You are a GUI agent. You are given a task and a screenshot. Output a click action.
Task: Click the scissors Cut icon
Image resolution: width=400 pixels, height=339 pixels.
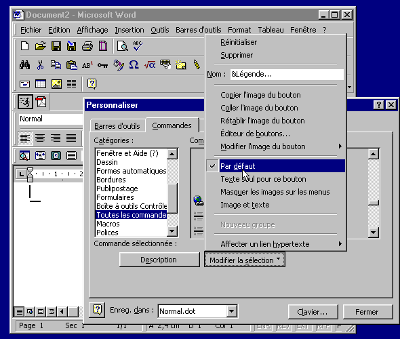pos(40,65)
